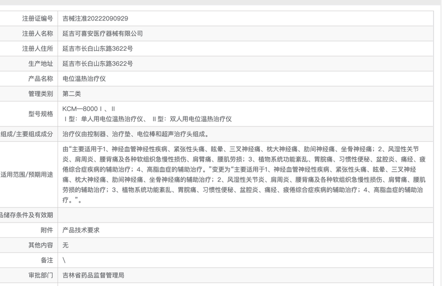Select the registrant name 延吉可喜安医疗器械有限公司
The height and width of the screenshot is (286, 442).
pos(102,34)
